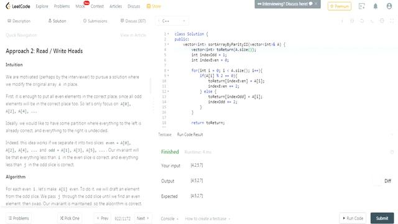Collapse code fold at line 1
This screenshot has height=224, width=398.
168,34
